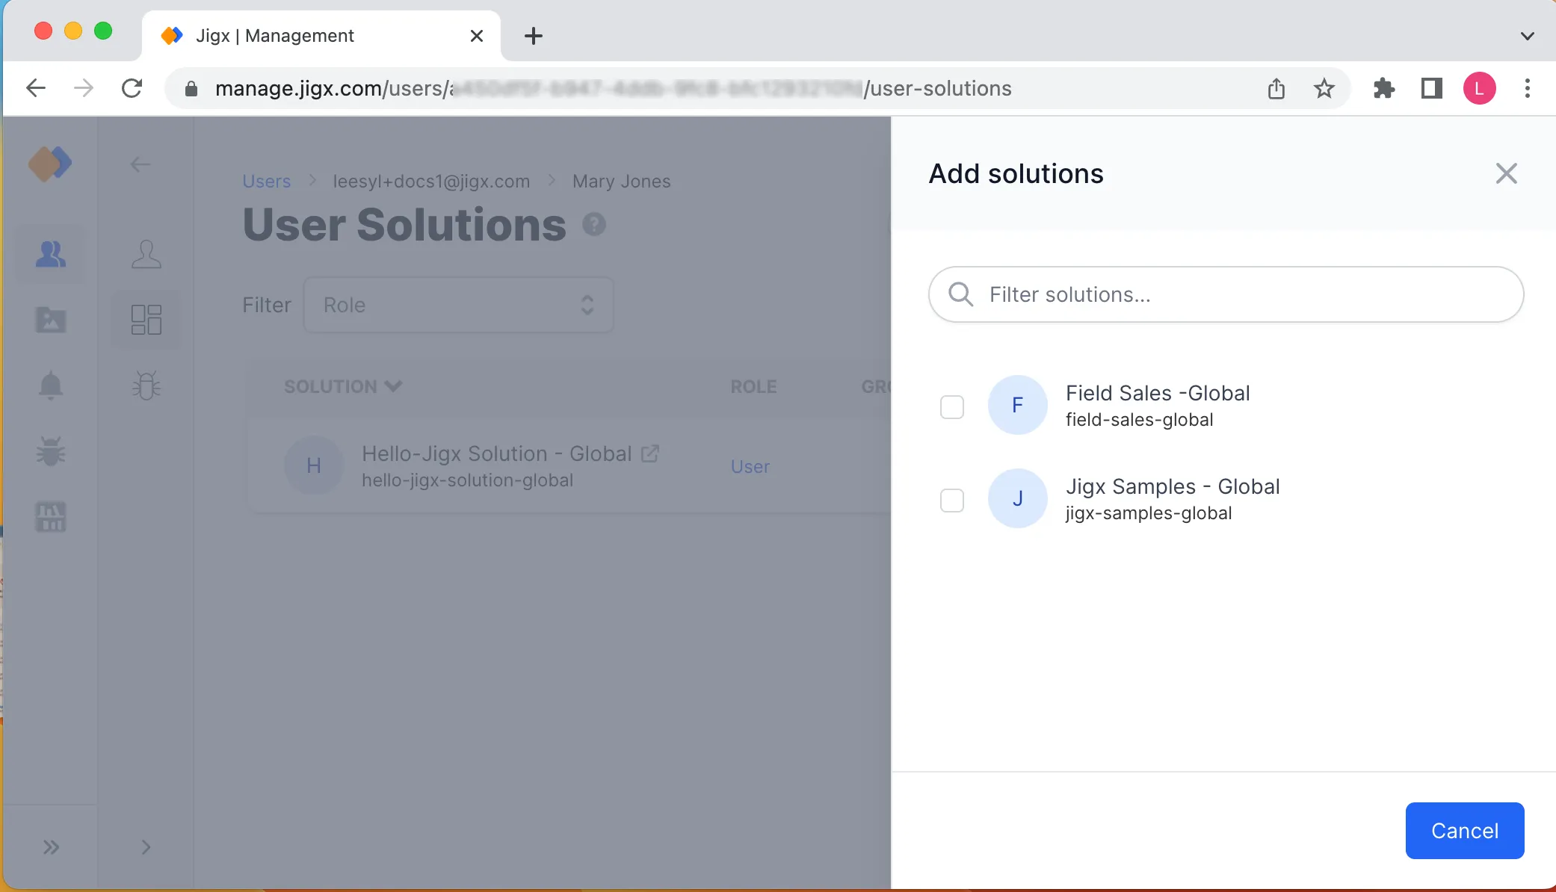Click the hello-jigx-solution-global identifier text
This screenshot has width=1556, height=892.
click(468, 480)
